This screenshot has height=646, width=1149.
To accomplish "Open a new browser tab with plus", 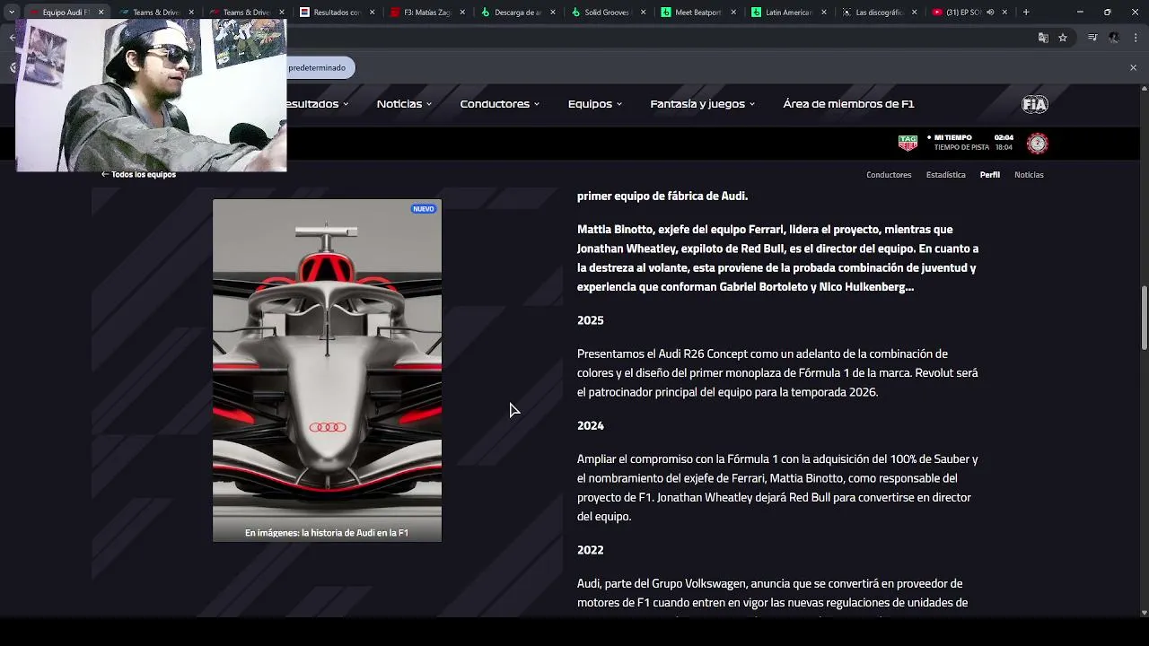I will coord(1026,13).
